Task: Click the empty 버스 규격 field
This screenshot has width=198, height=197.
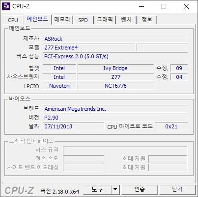Action: [x=125, y=150]
